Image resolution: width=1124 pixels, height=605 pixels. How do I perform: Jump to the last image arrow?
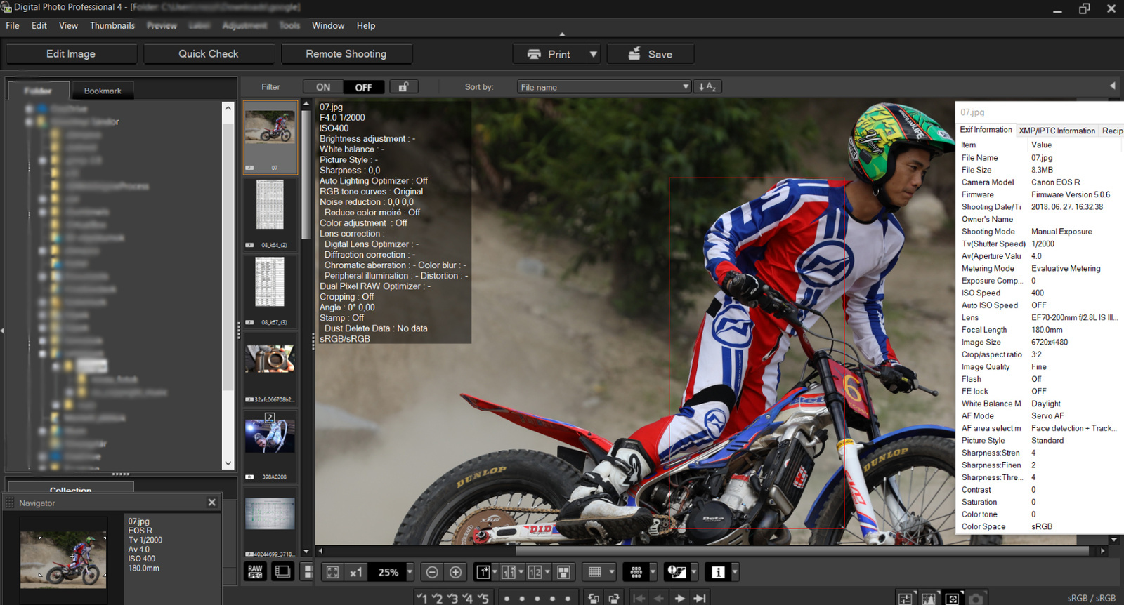point(700,598)
